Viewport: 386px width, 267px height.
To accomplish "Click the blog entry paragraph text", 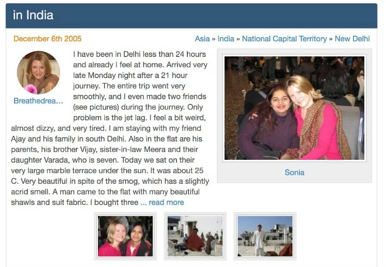I will tap(110, 128).
